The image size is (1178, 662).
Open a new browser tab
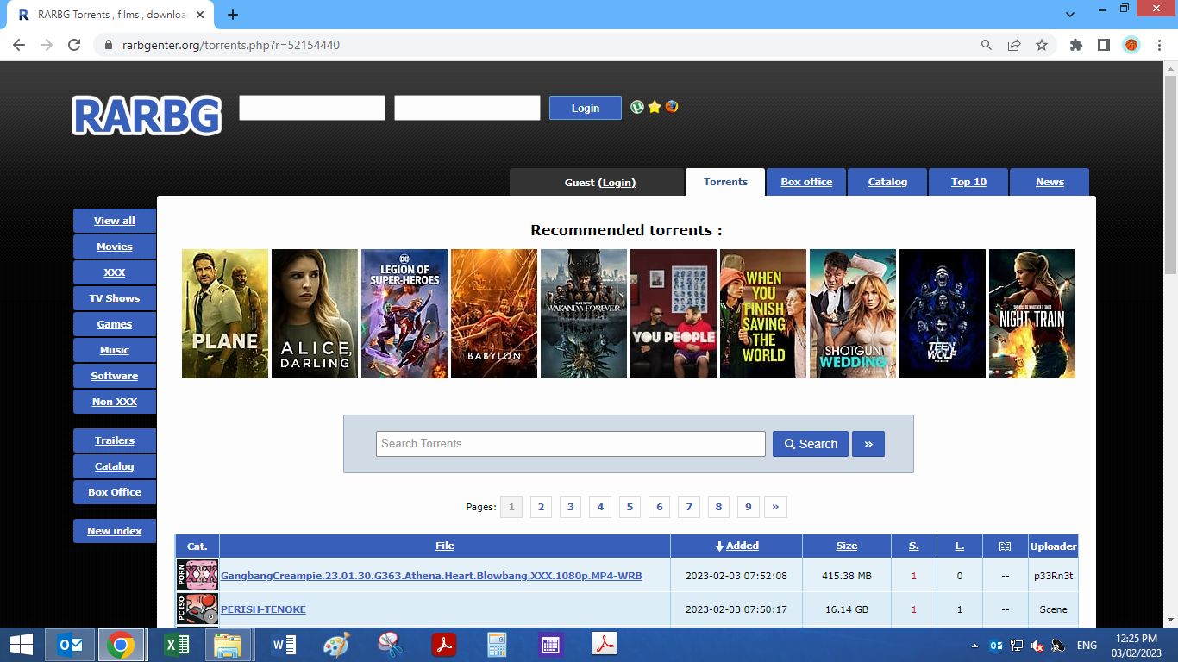pyautogui.click(x=233, y=15)
